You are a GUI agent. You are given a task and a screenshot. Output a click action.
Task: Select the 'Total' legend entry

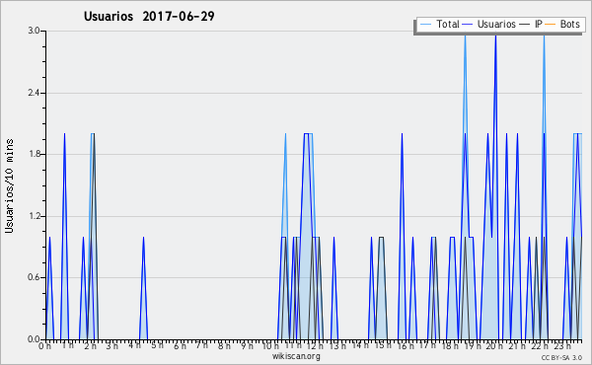[448, 24]
